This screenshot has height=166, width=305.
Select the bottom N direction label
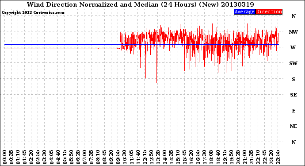click(294, 142)
